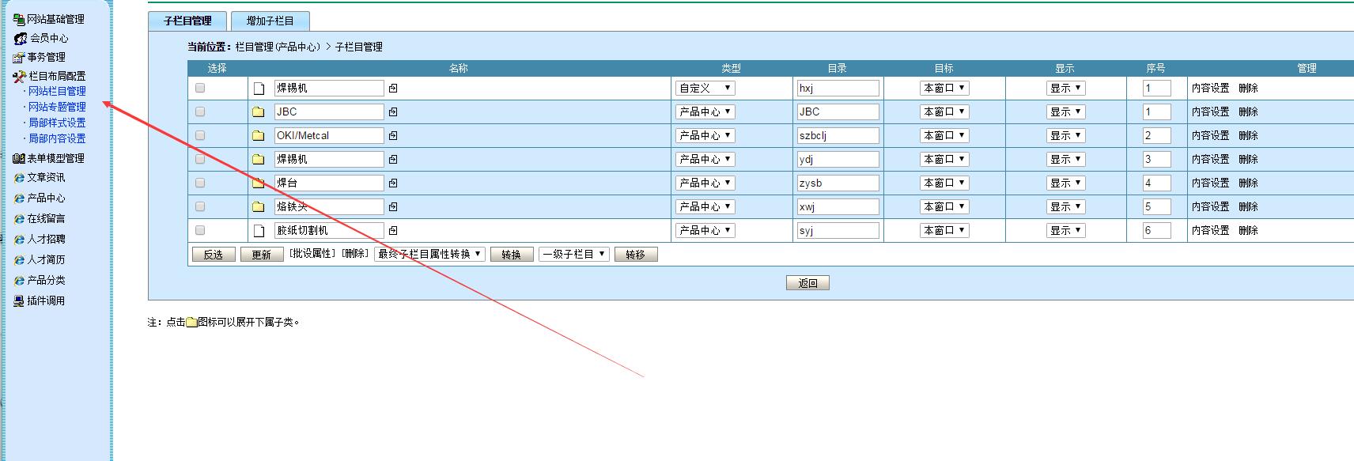This screenshot has width=1354, height=461.
Task: Expand the folder icon for OKI/Metcal row
Action: tap(258, 136)
